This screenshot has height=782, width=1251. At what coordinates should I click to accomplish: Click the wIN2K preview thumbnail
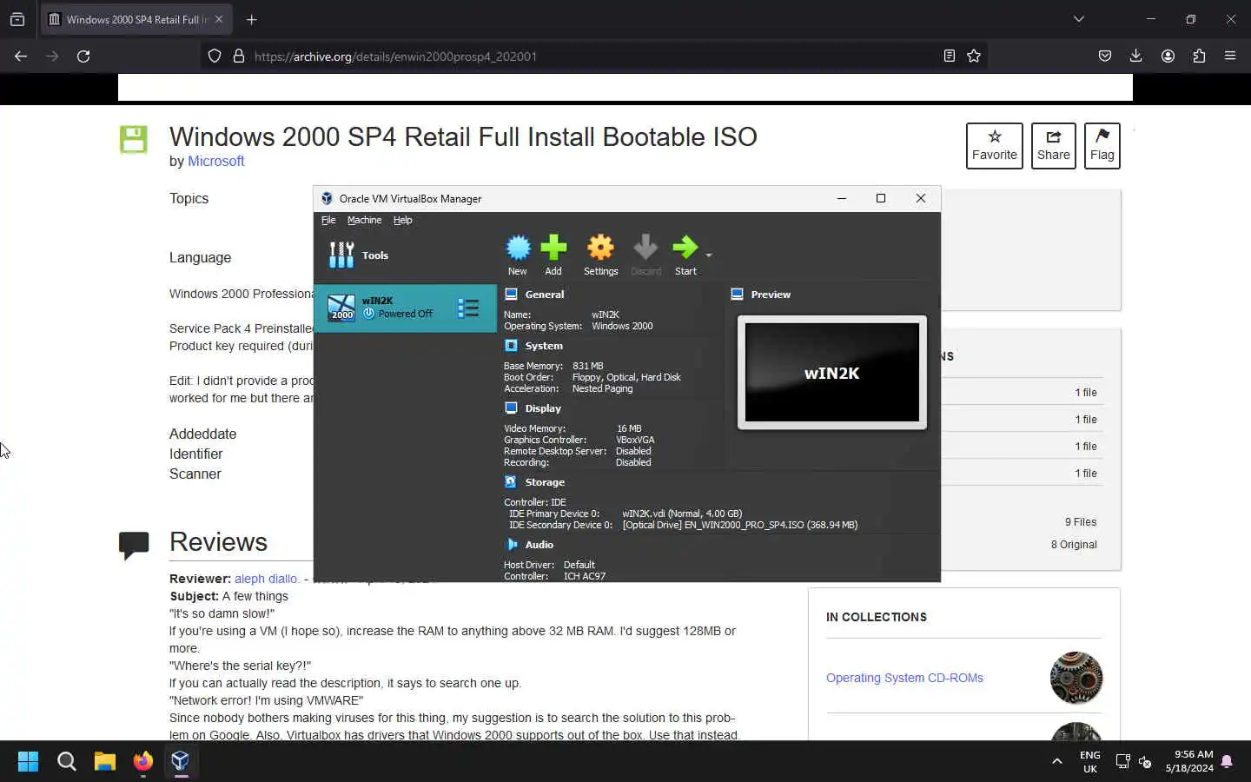coord(832,373)
